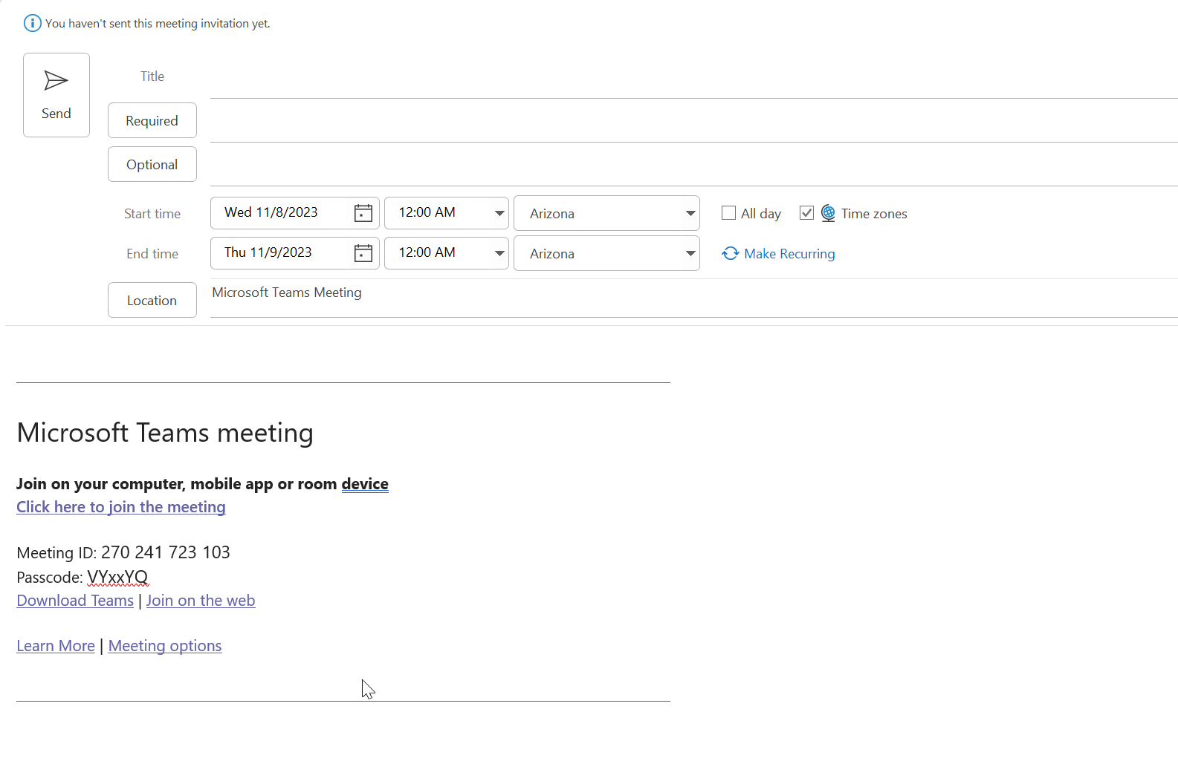Open the start date calendar picker
The height and width of the screenshot is (784, 1178).
[363, 214]
